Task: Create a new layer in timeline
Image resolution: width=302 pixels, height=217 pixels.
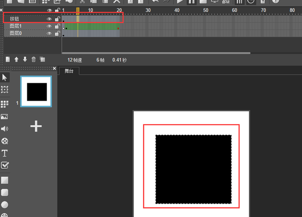Action: [8, 59]
